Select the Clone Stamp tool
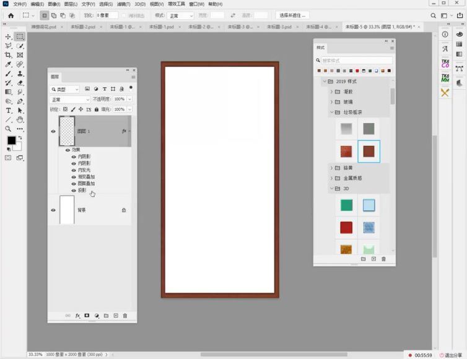The image size is (467, 359). pos(20,74)
